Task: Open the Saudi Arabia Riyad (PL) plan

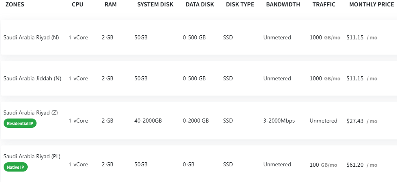Action: click(x=32, y=156)
